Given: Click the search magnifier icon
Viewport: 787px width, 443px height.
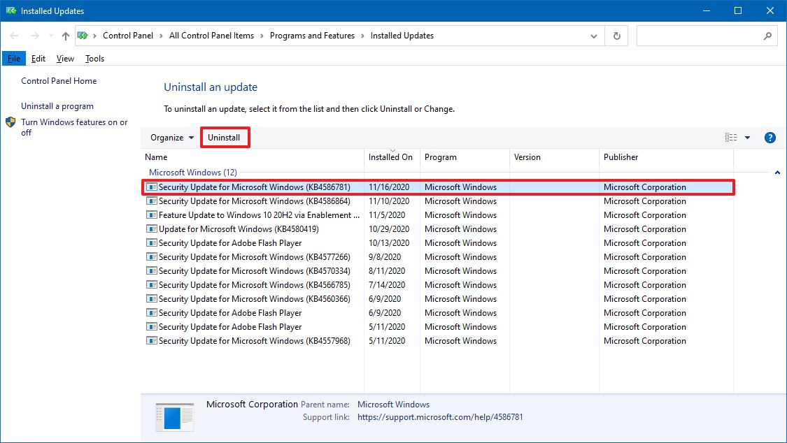Looking at the screenshot, I should [x=767, y=36].
